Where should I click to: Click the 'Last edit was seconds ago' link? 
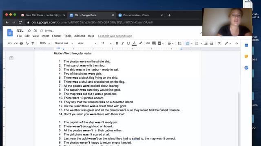(115, 36)
